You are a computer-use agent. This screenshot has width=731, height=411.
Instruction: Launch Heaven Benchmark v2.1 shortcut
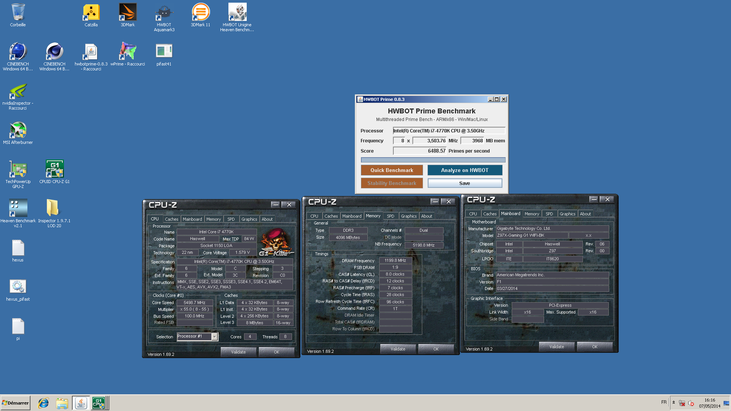[x=18, y=213]
